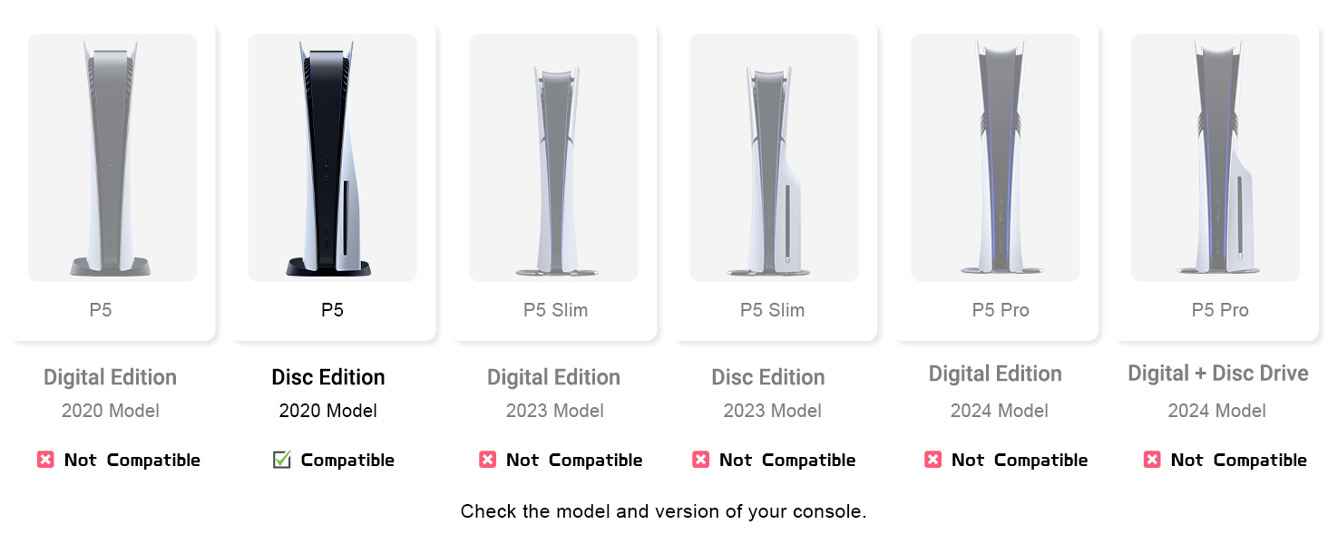Select the P5 Pro Digital Edition console image
The height and width of the screenshot is (544, 1328).
click(995, 158)
